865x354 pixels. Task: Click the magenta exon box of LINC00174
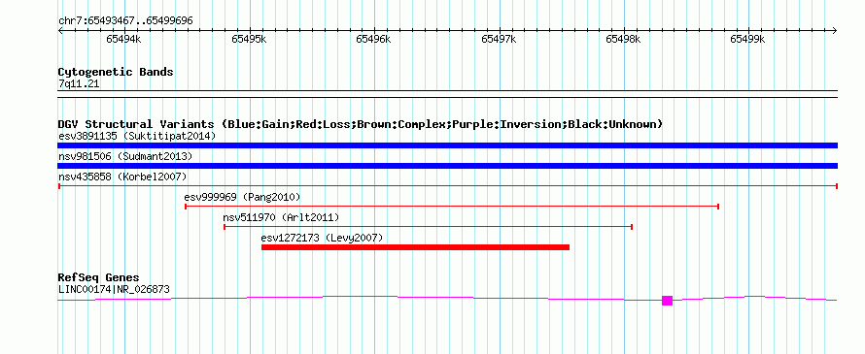pos(667,300)
